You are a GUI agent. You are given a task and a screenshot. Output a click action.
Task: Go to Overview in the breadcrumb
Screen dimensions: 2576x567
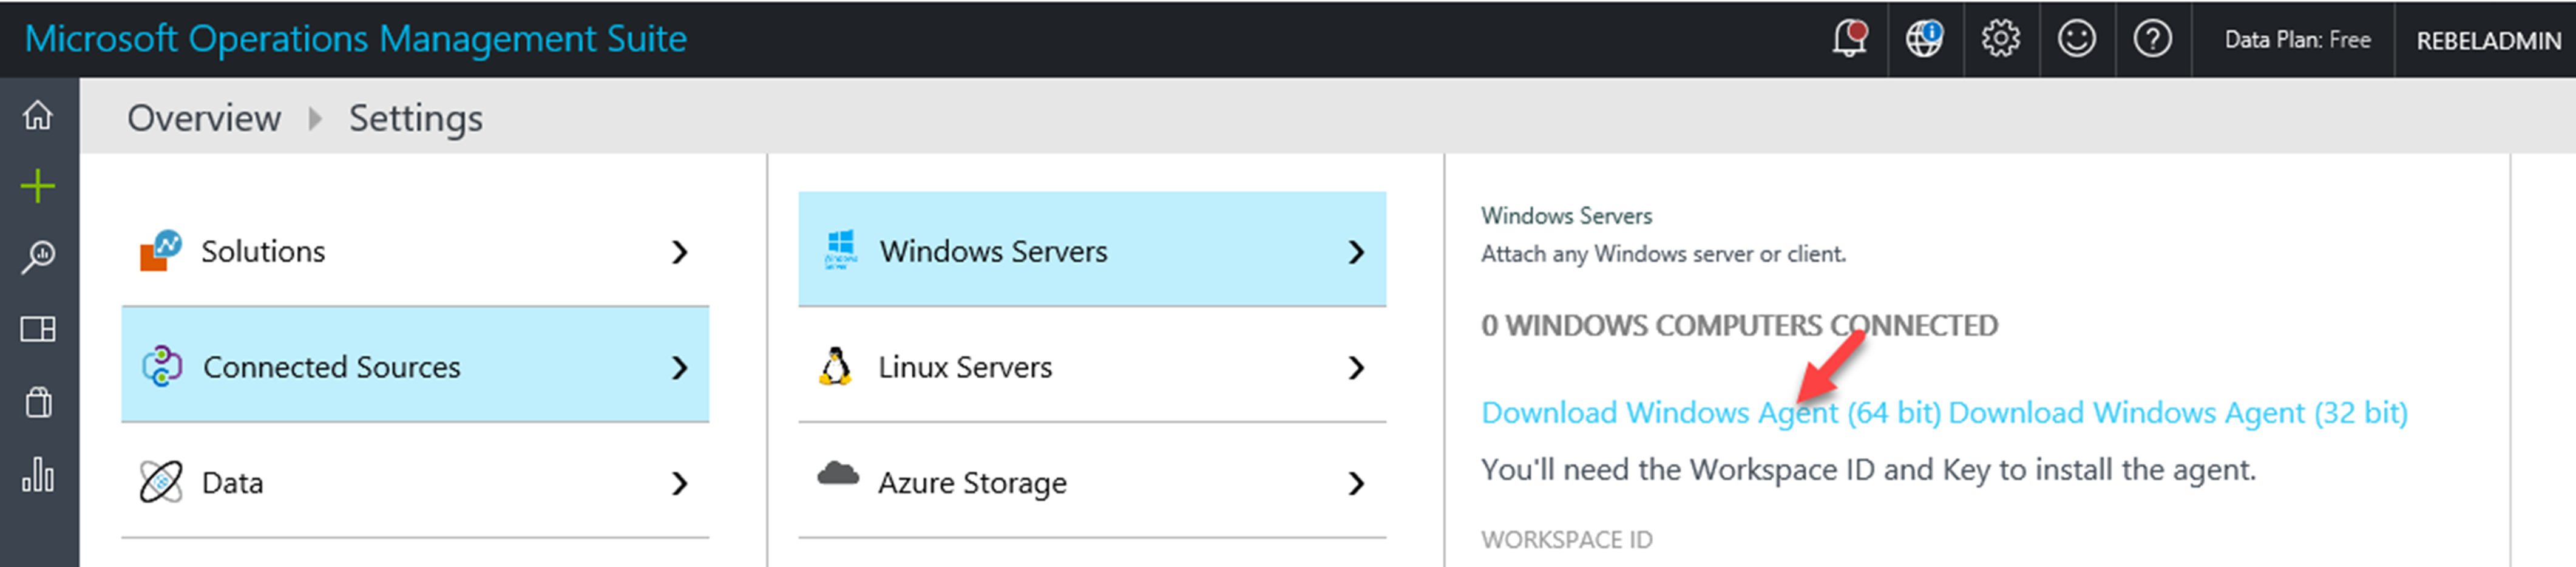tap(204, 118)
